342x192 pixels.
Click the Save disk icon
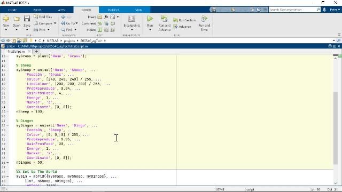pyautogui.click(x=27, y=19)
